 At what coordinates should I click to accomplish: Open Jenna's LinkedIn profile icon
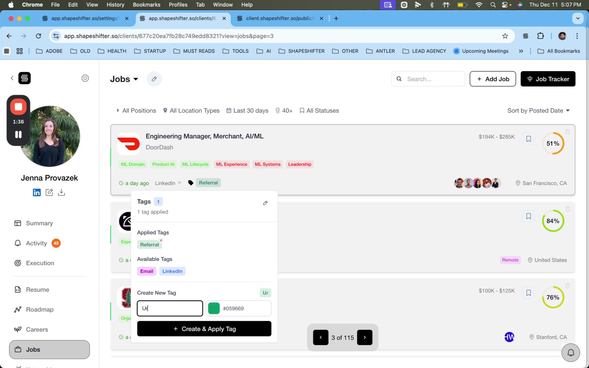click(36, 192)
